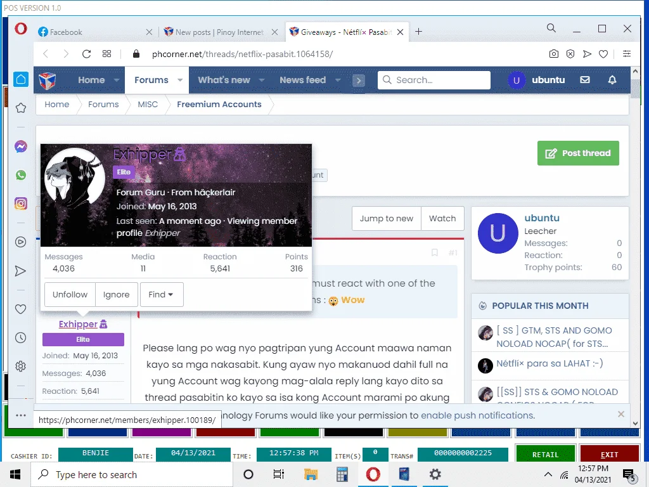This screenshot has width=649, height=487.
Task: Open Instagram in Opera sidebar
Action: [21, 204]
